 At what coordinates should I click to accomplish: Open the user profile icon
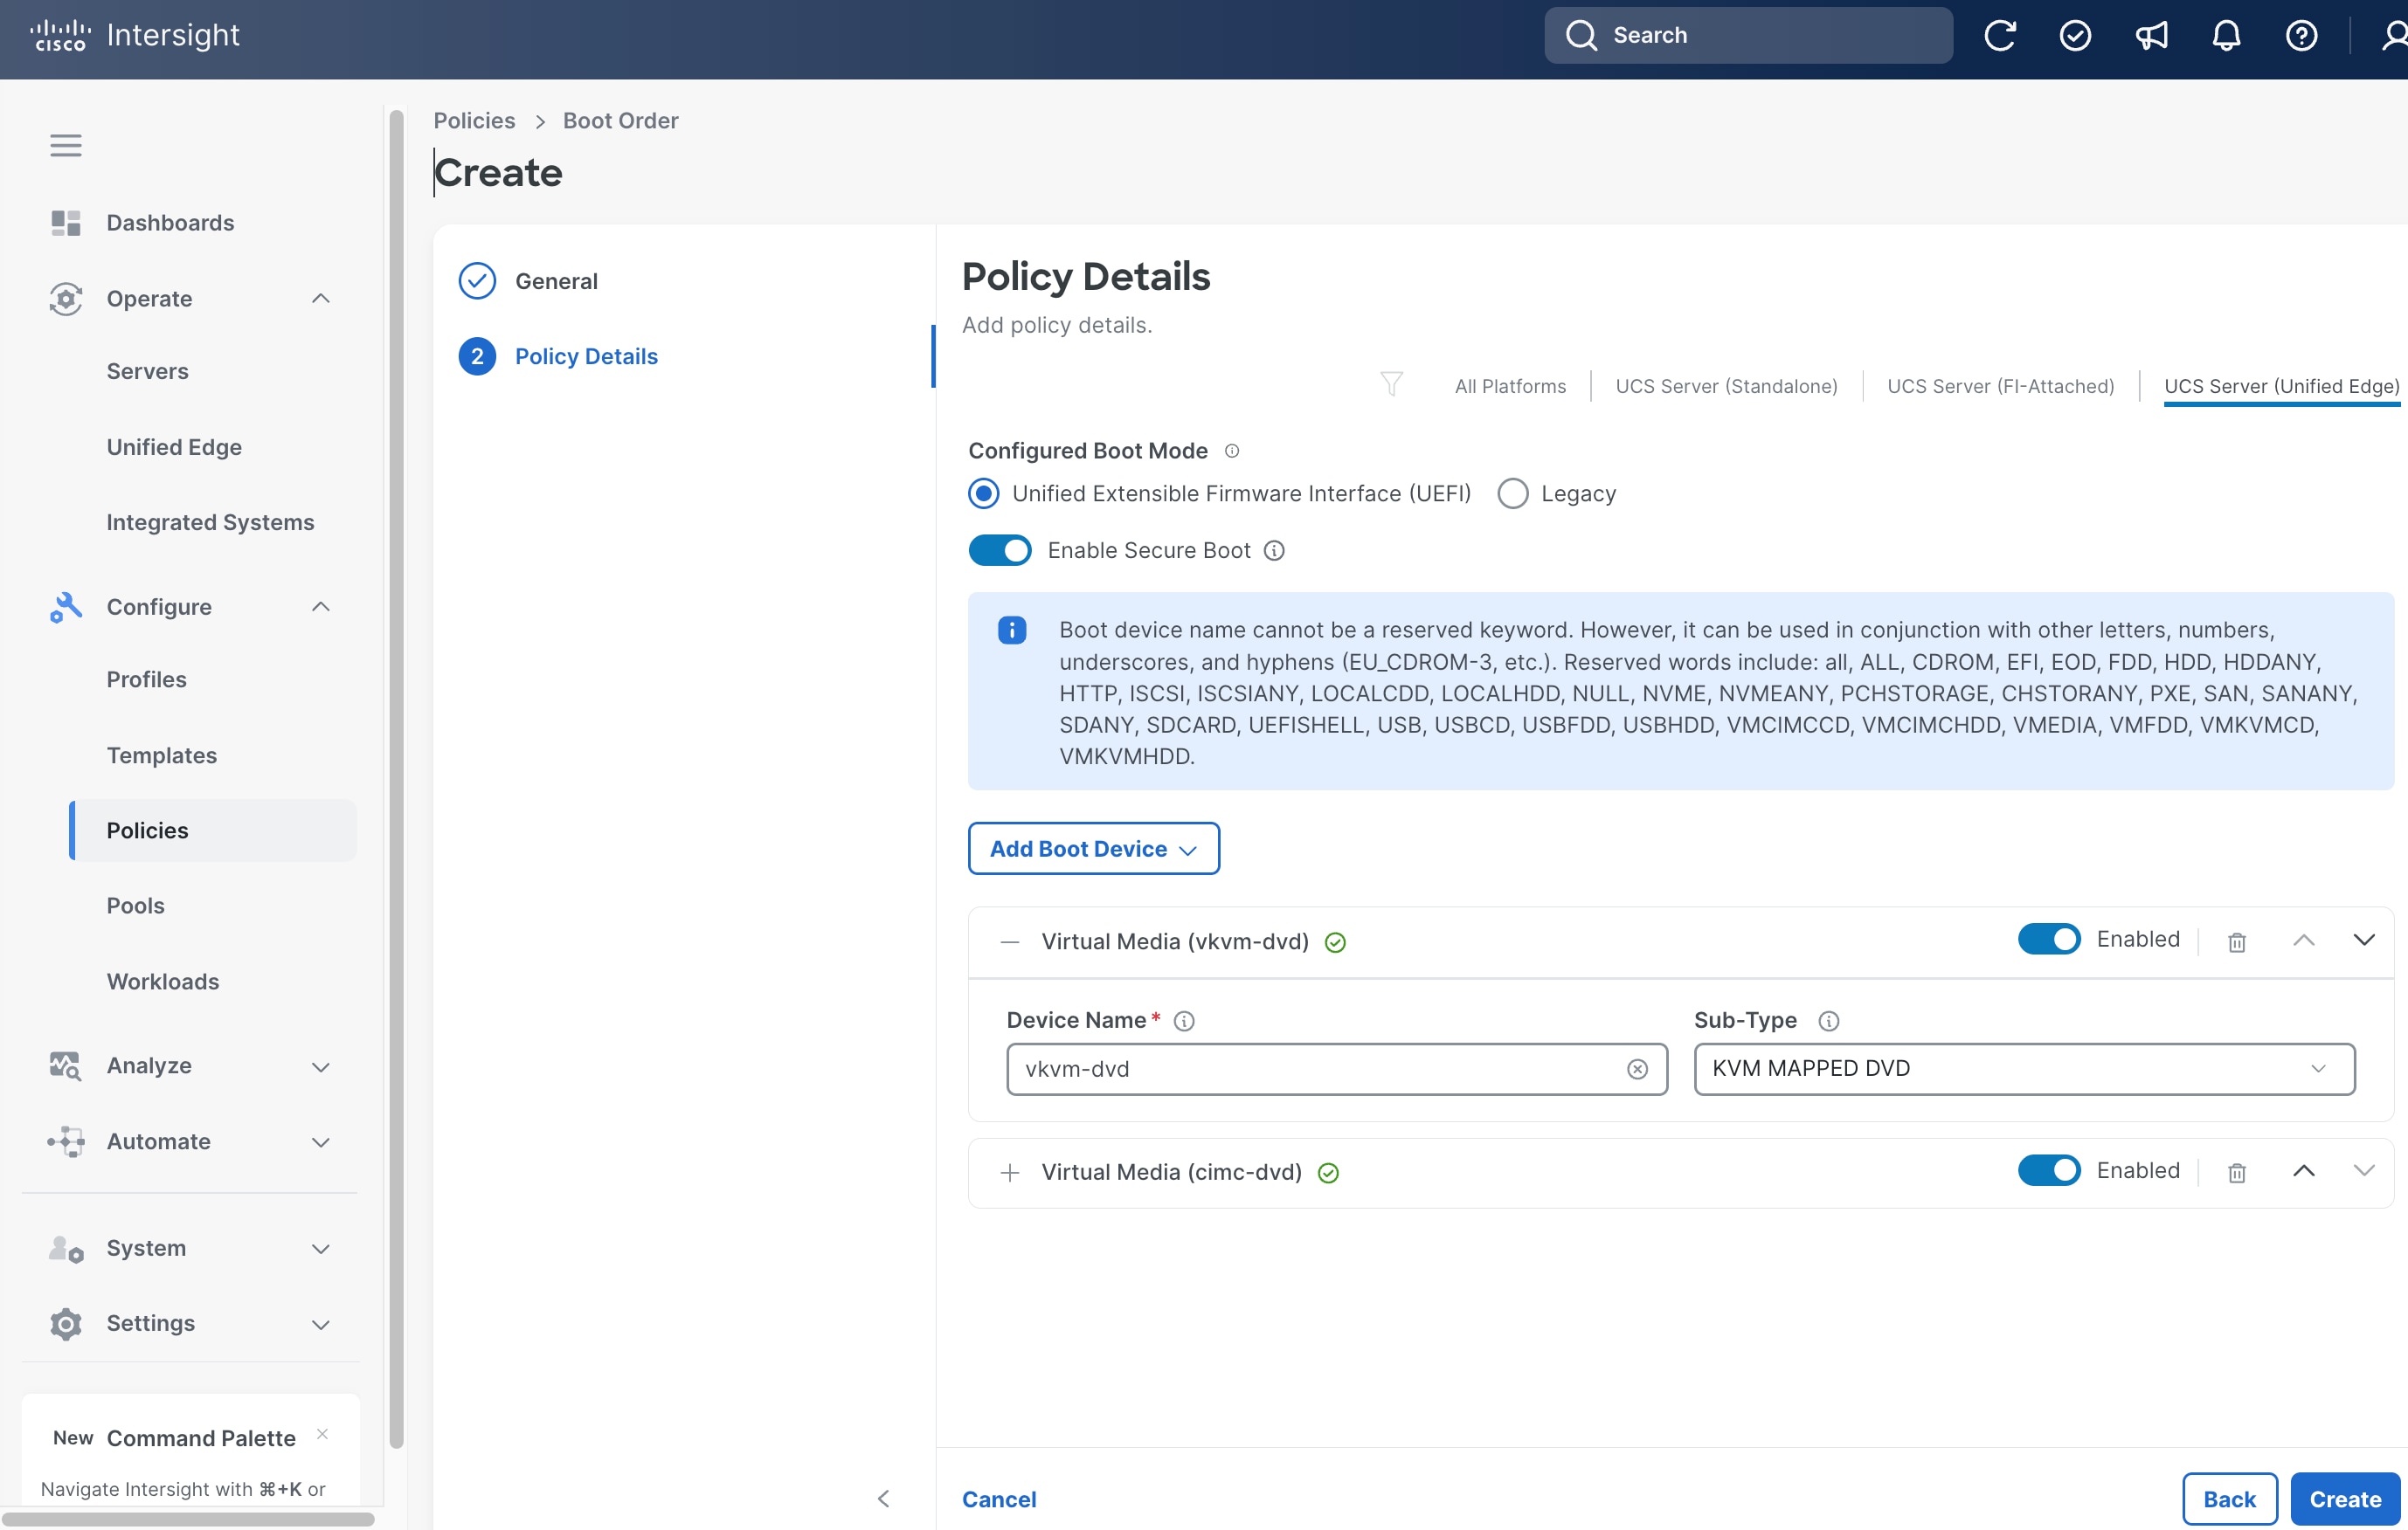(x=2393, y=35)
